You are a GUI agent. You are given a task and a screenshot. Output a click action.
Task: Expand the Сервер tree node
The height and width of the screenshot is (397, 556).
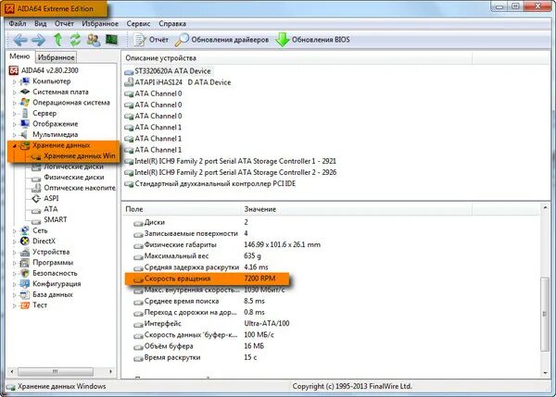point(15,114)
